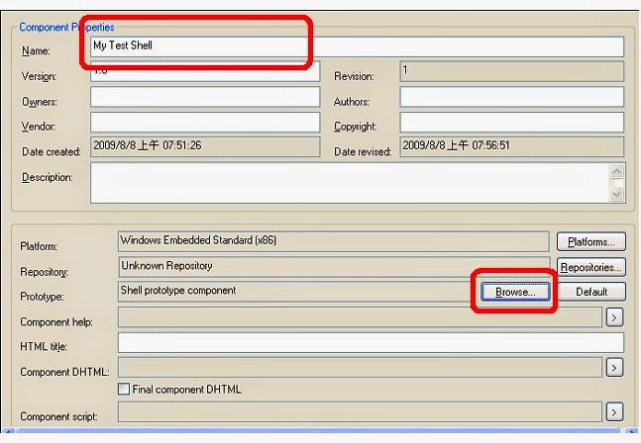Click the Component script field

(360, 411)
